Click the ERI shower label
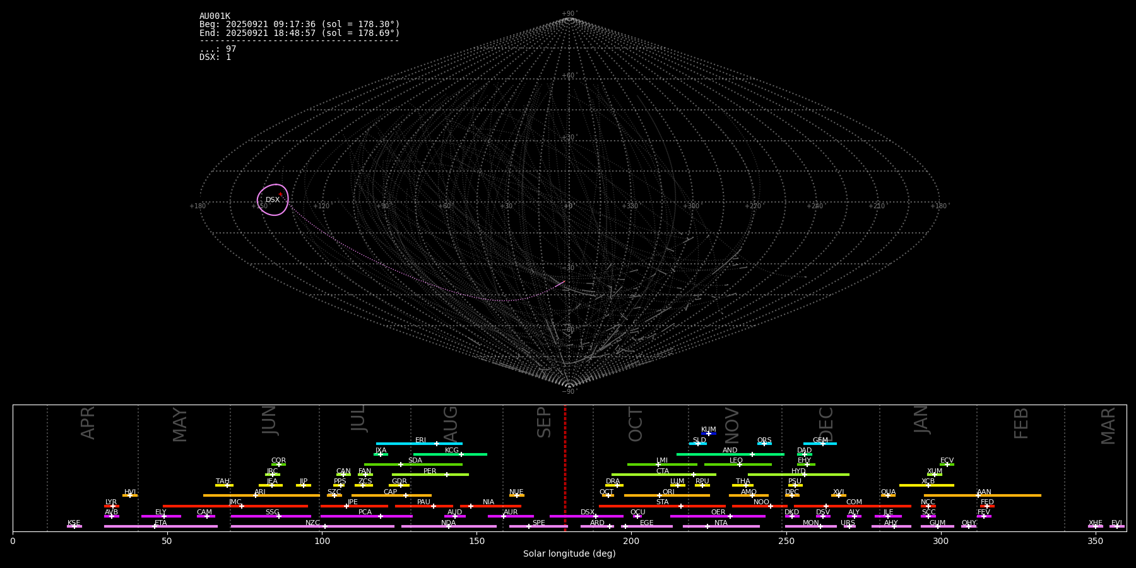The image size is (1136, 568). click(421, 441)
